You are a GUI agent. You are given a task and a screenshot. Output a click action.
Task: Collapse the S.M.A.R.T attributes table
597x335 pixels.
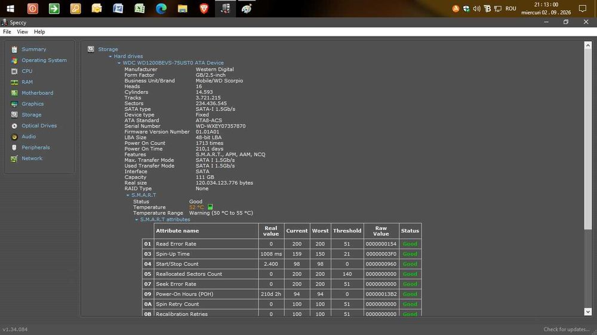click(x=137, y=220)
